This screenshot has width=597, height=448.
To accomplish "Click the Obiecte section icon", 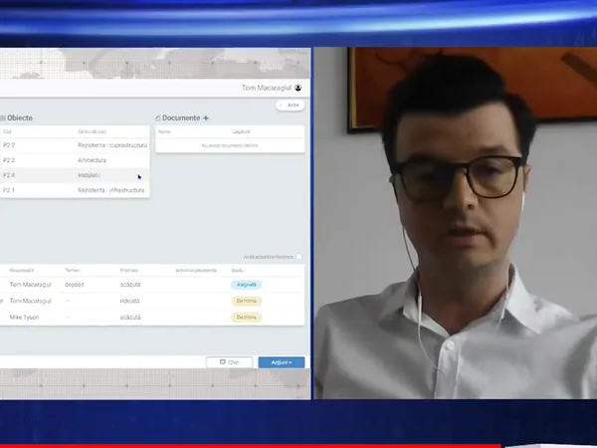I will [3, 117].
